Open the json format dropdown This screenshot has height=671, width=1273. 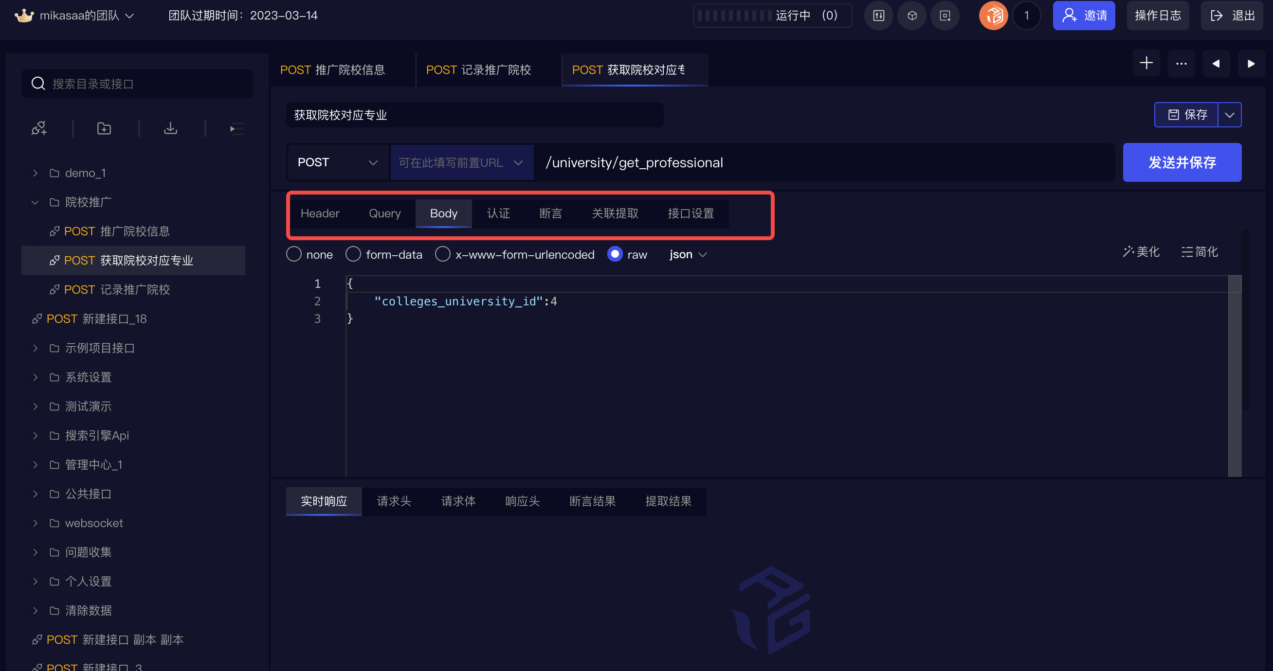pyautogui.click(x=688, y=254)
